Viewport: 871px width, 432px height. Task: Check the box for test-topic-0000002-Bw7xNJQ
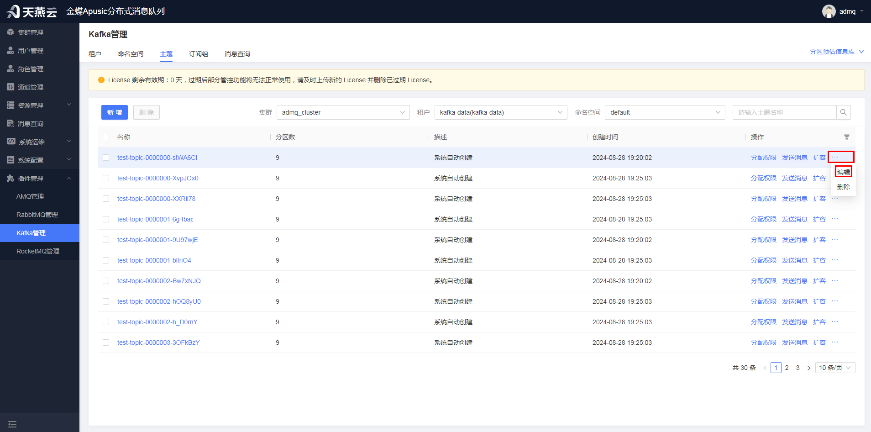coord(106,281)
